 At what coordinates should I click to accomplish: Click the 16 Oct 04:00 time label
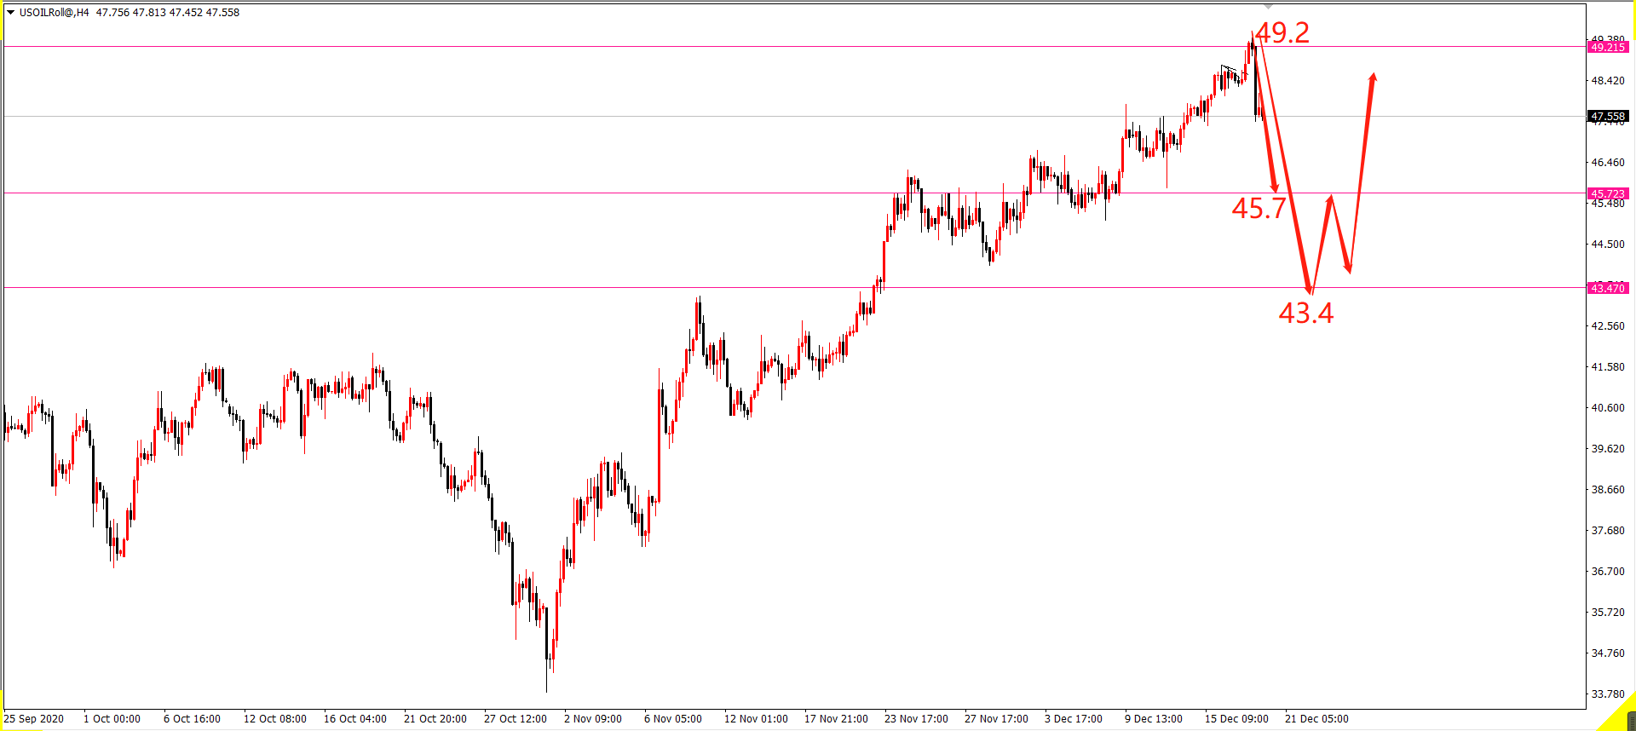pyautogui.click(x=355, y=719)
